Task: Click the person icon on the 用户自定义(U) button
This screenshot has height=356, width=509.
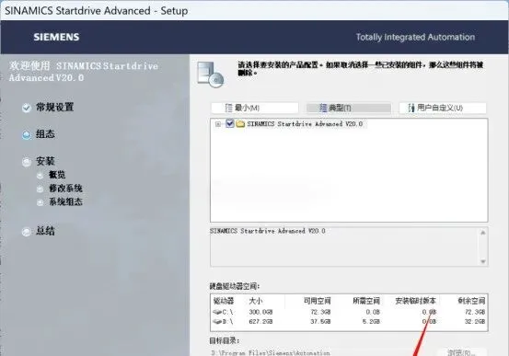Action: pyautogui.click(x=411, y=108)
